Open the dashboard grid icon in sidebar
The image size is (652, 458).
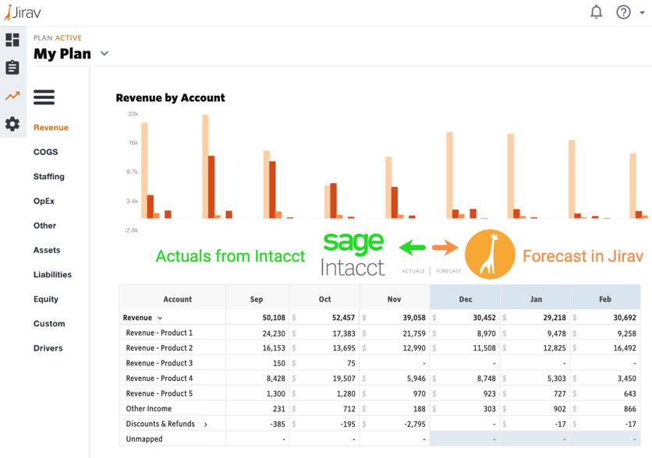point(12,38)
